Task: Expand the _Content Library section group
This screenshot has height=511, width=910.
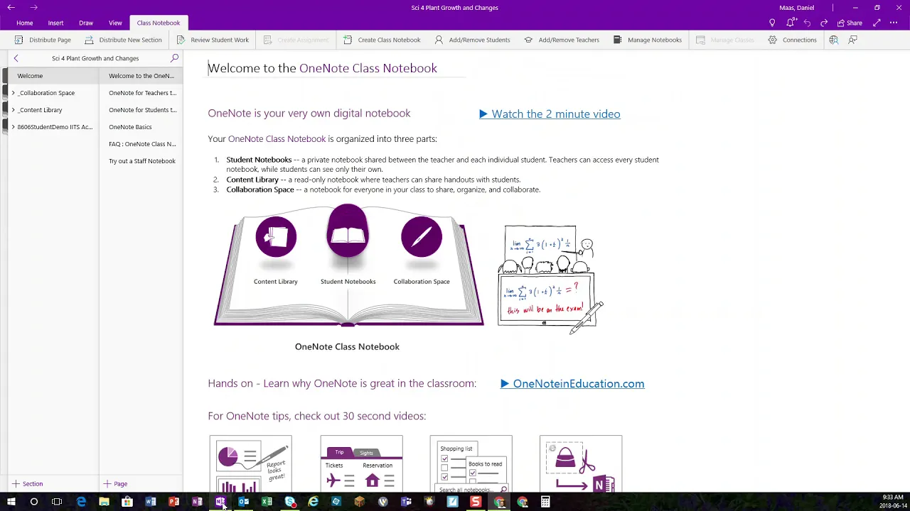Action: coord(13,110)
